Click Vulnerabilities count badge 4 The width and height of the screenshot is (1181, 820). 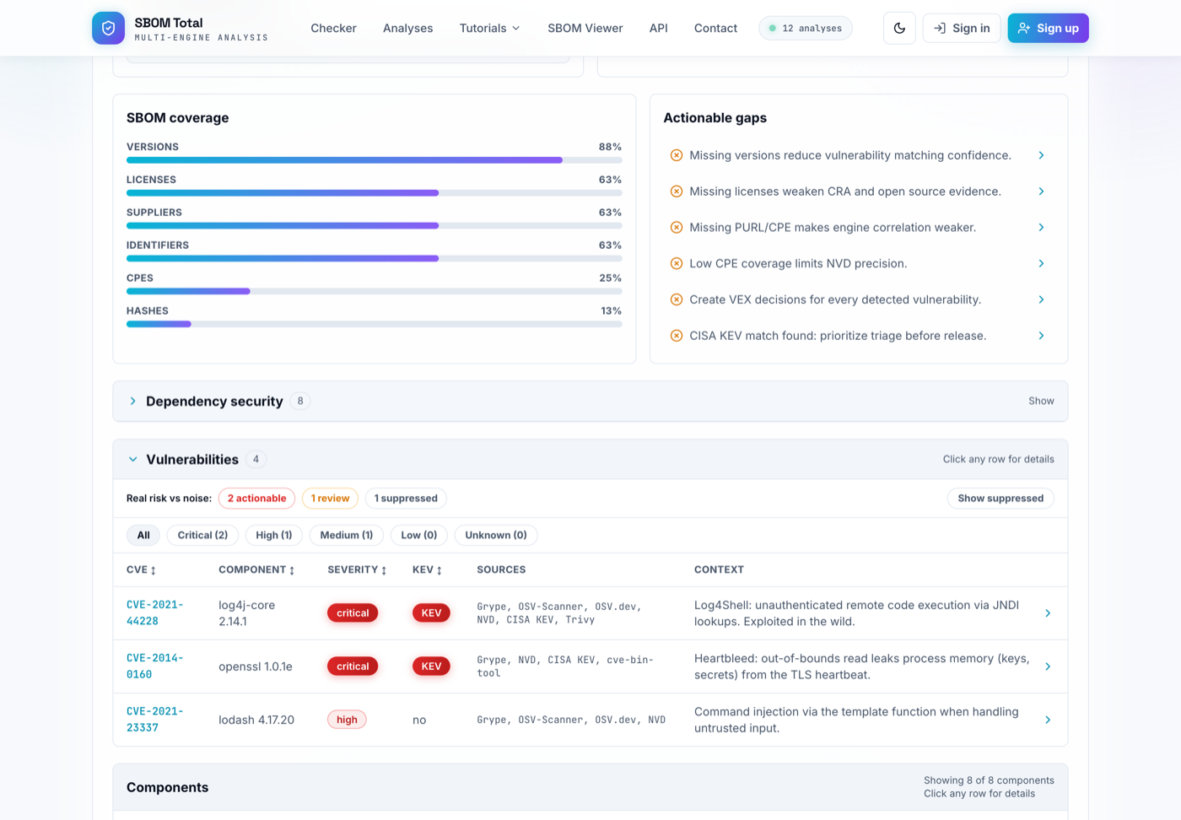pyautogui.click(x=256, y=459)
